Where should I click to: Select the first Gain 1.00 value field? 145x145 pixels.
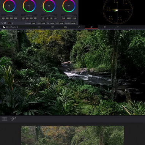(43, 18)
